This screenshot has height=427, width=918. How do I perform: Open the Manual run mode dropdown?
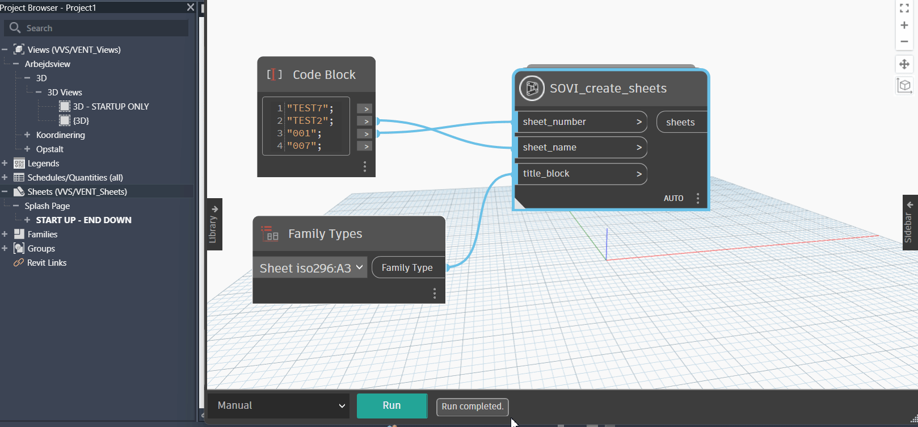point(279,405)
